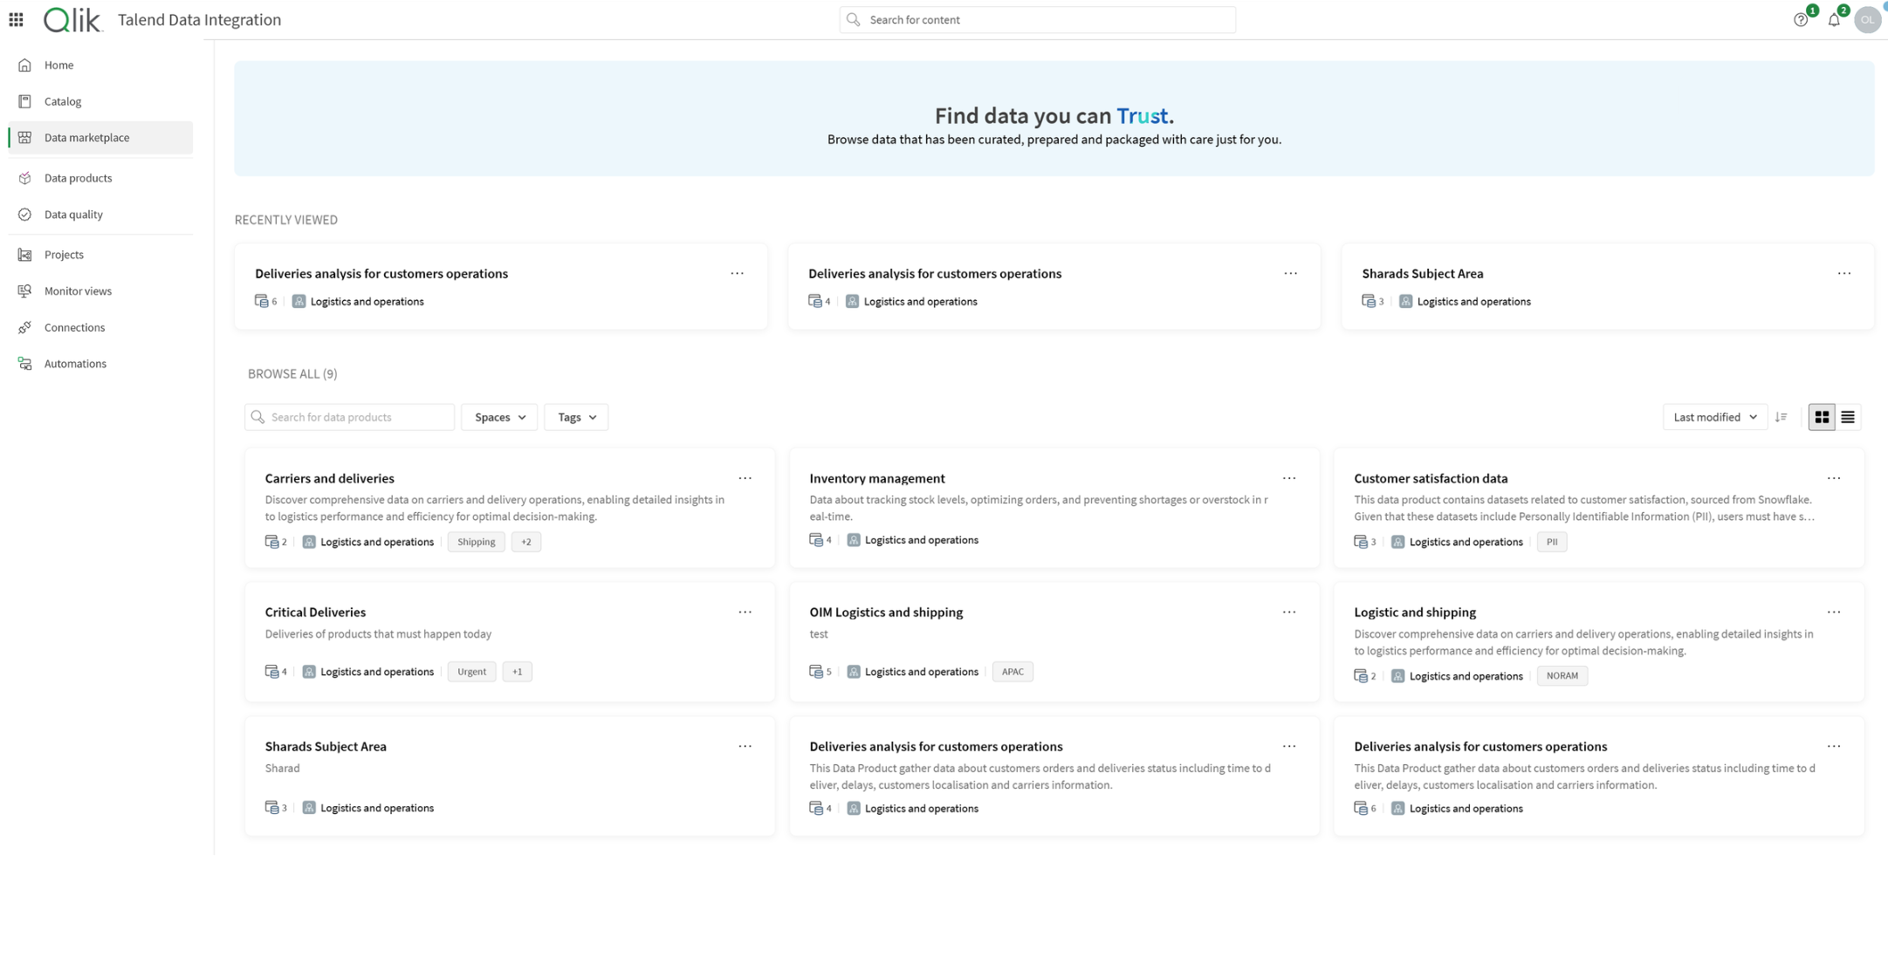Open the Customer satisfaction data product
This screenshot has width=1888, height=958.
[1430, 478]
